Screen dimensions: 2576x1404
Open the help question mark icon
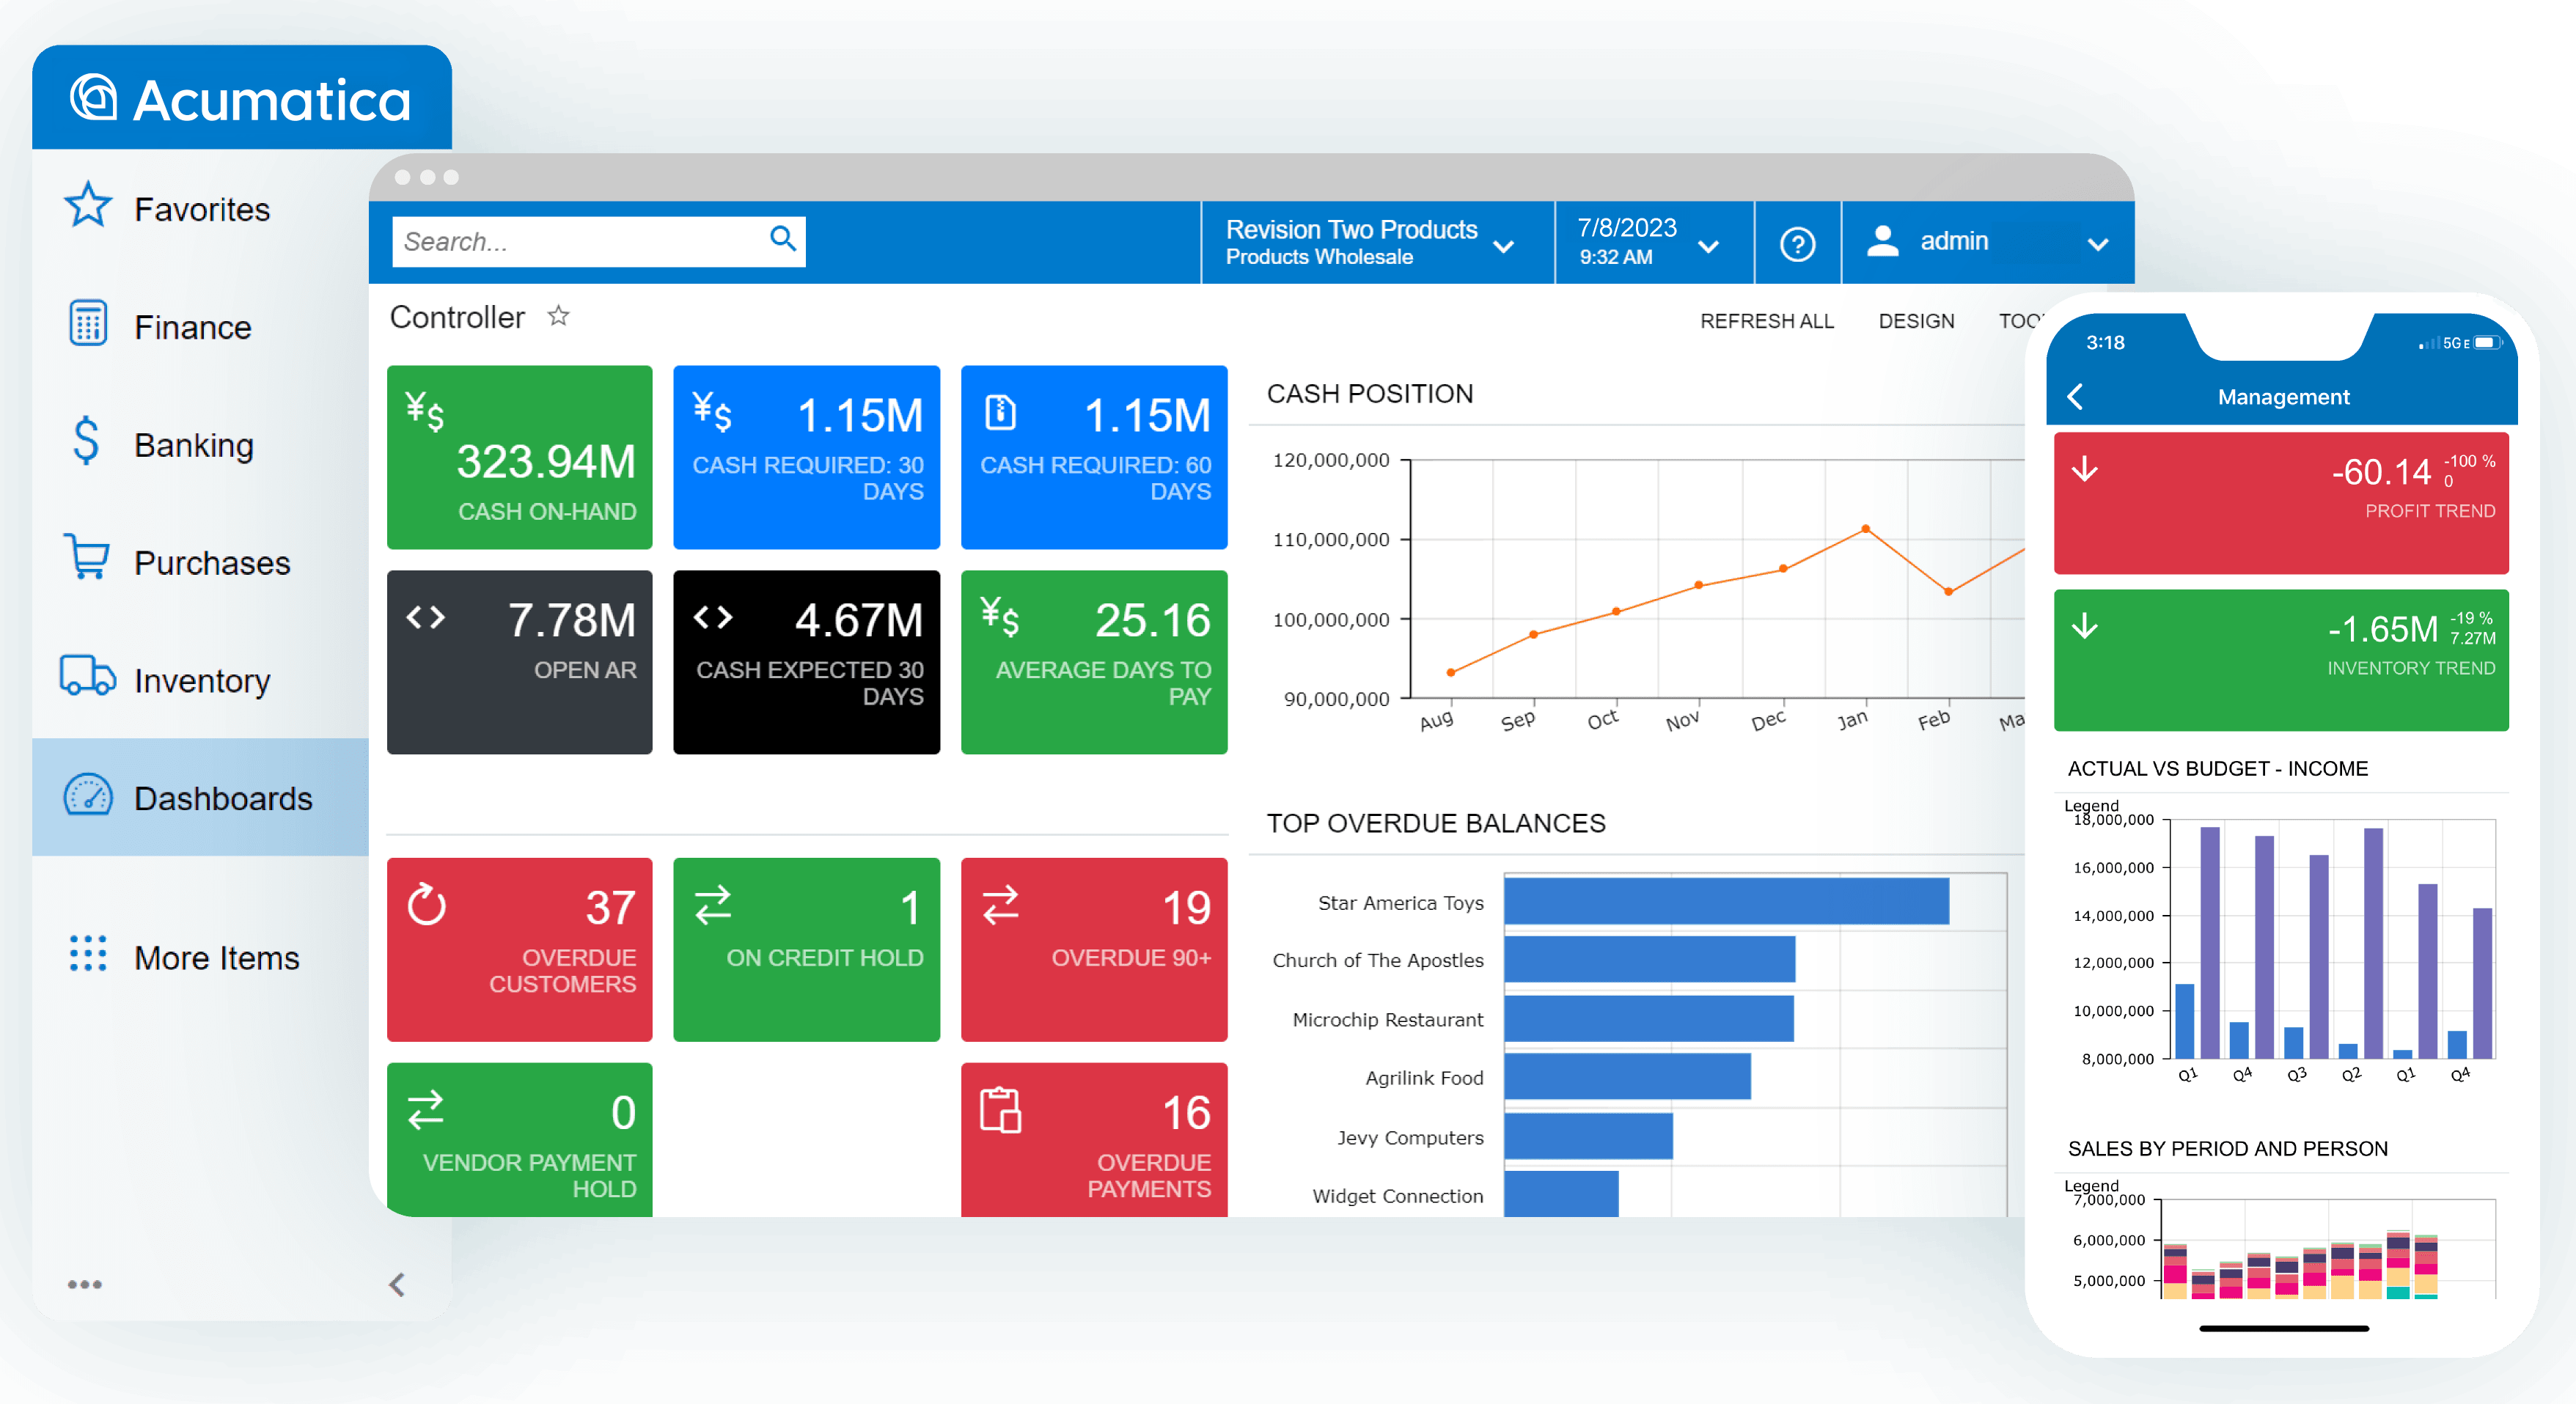click(1798, 244)
